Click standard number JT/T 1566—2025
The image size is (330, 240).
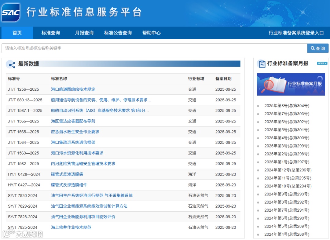pos(23,121)
